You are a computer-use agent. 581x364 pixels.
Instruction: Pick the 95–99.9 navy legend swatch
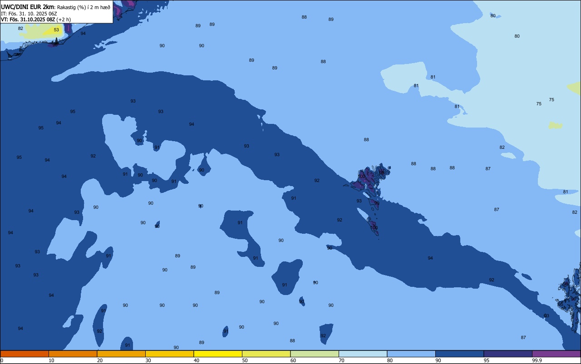point(508,354)
